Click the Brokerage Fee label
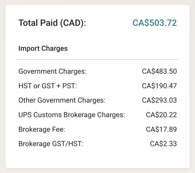The height and width of the screenshot is (173, 195). point(42,129)
